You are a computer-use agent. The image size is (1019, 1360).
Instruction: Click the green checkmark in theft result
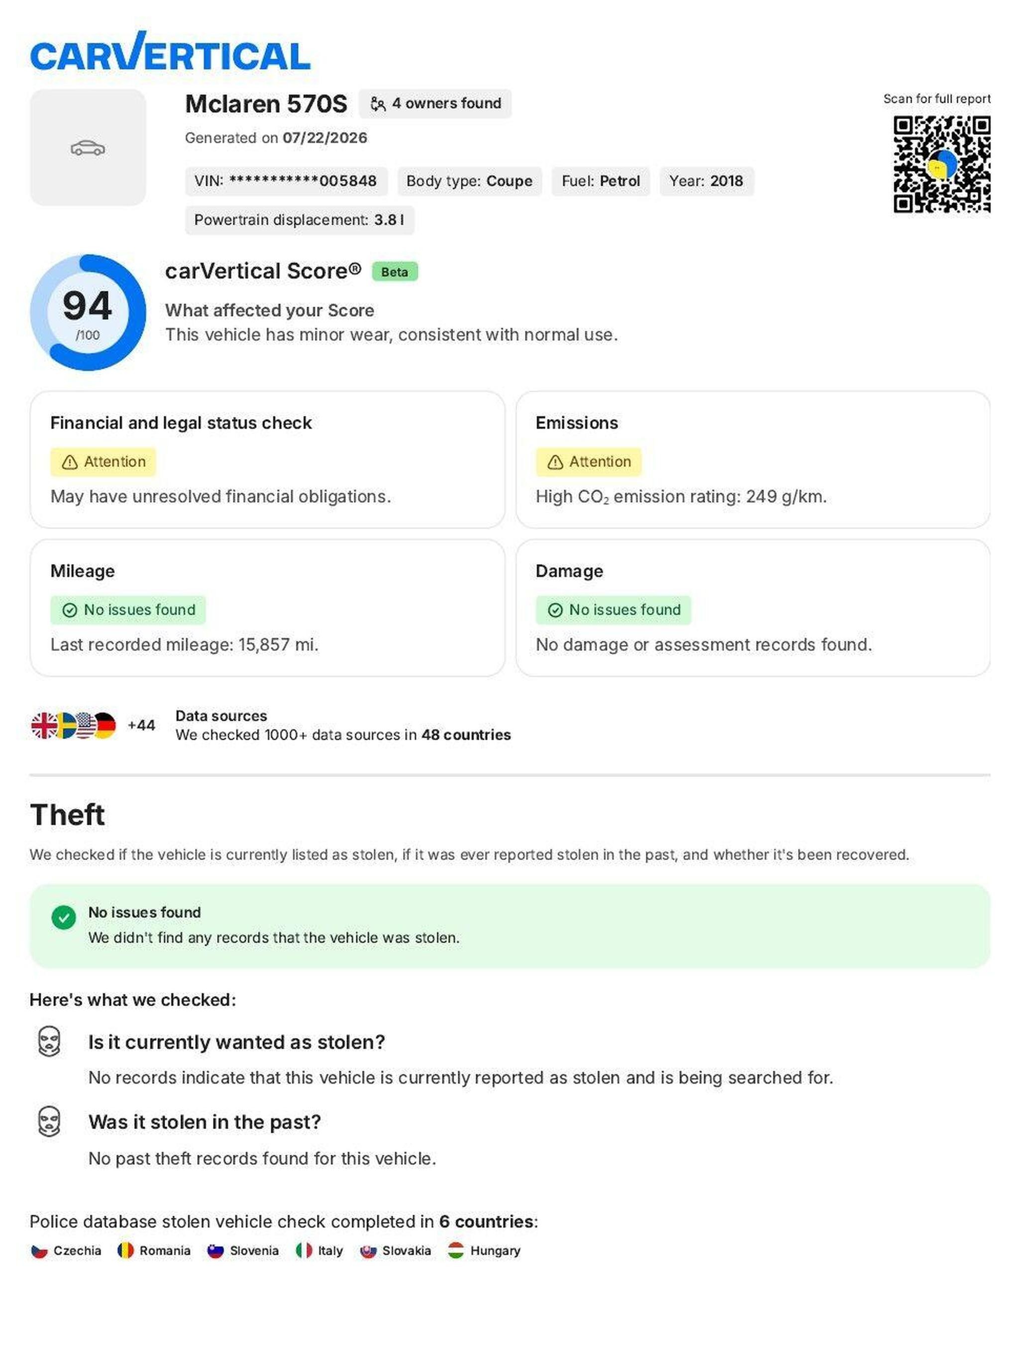click(x=63, y=917)
